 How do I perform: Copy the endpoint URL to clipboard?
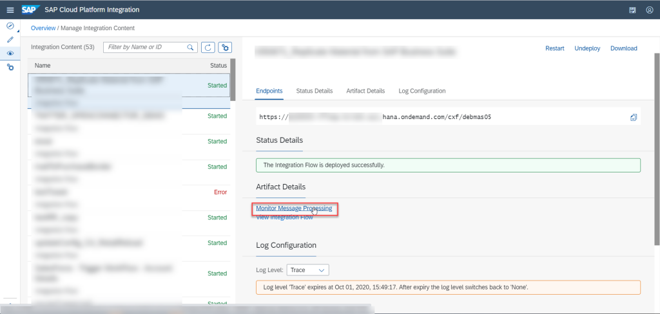(x=634, y=117)
